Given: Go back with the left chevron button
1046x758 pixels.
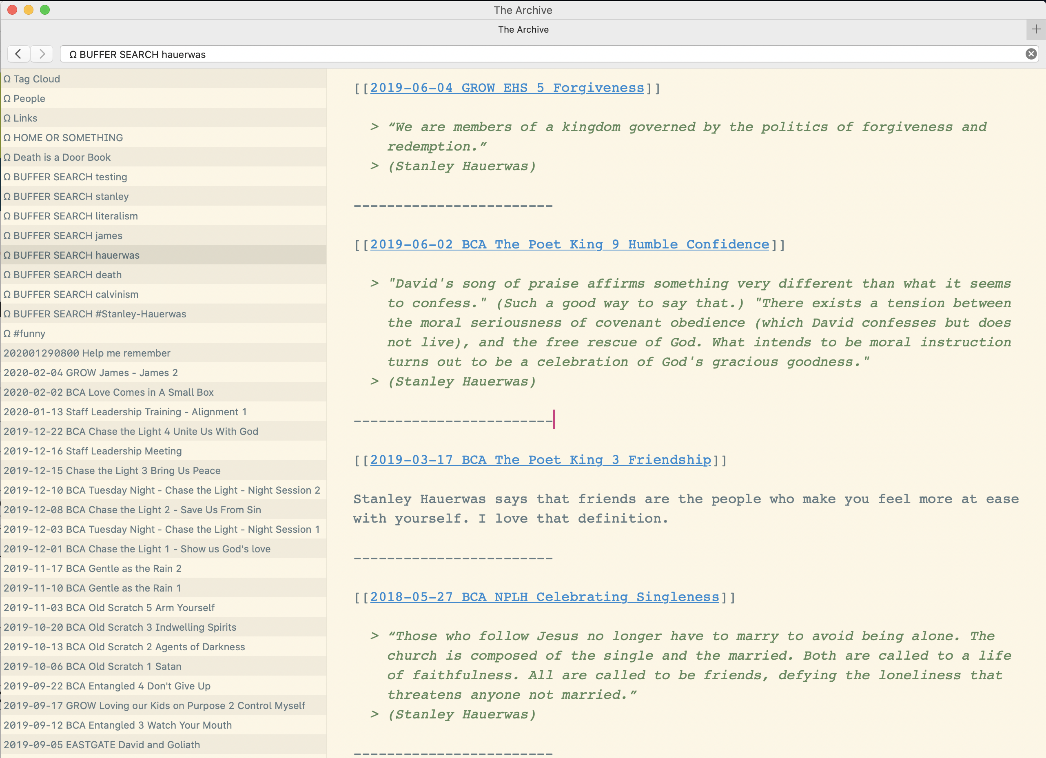Looking at the screenshot, I should click(x=18, y=54).
